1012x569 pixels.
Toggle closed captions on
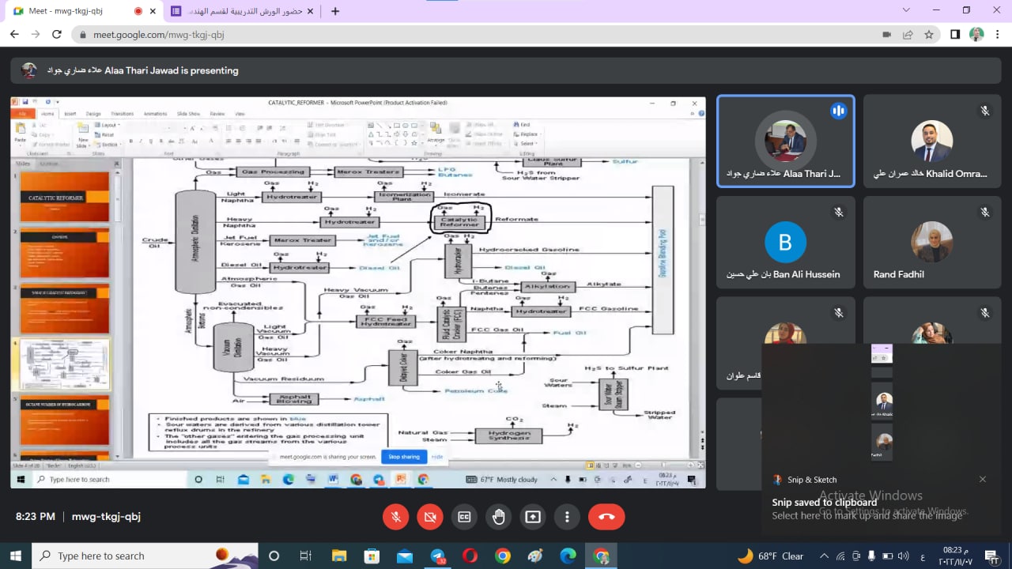point(464,517)
